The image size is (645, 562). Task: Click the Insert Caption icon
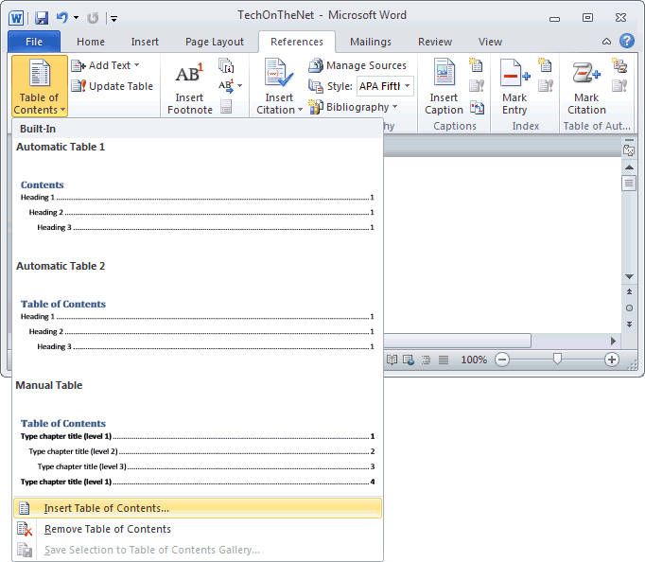[x=444, y=73]
